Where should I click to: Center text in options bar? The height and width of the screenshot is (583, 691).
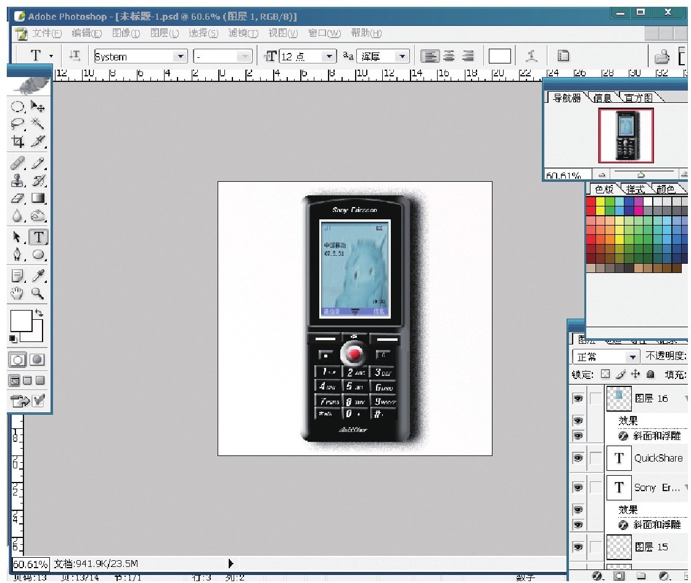click(x=449, y=56)
